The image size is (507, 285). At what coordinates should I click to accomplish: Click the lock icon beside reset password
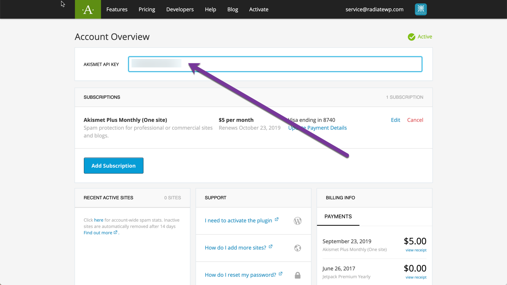tap(298, 275)
